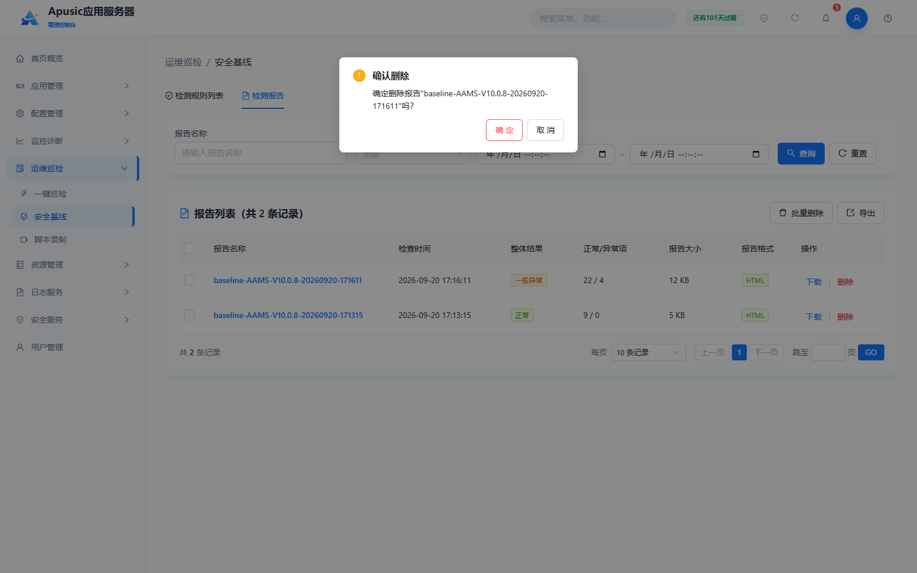Click the 一键巡检 lightning icon
The height and width of the screenshot is (573, 917).
[x=24, y=194]
